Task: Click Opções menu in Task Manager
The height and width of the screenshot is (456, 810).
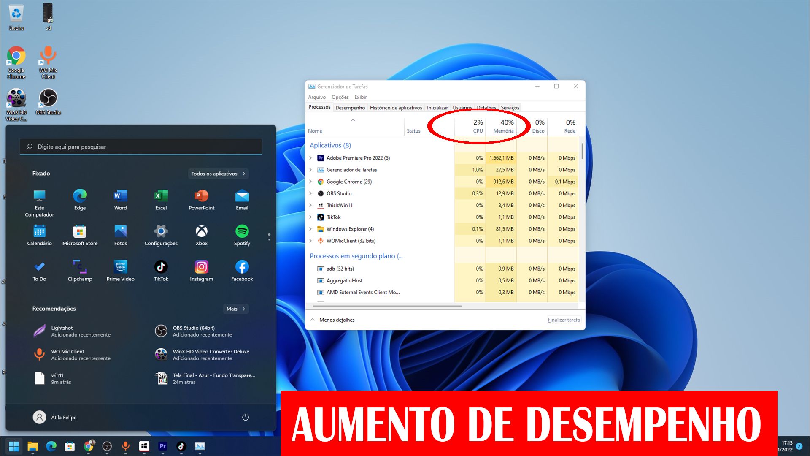Action: pyautogui.click(x=340, y=97)
